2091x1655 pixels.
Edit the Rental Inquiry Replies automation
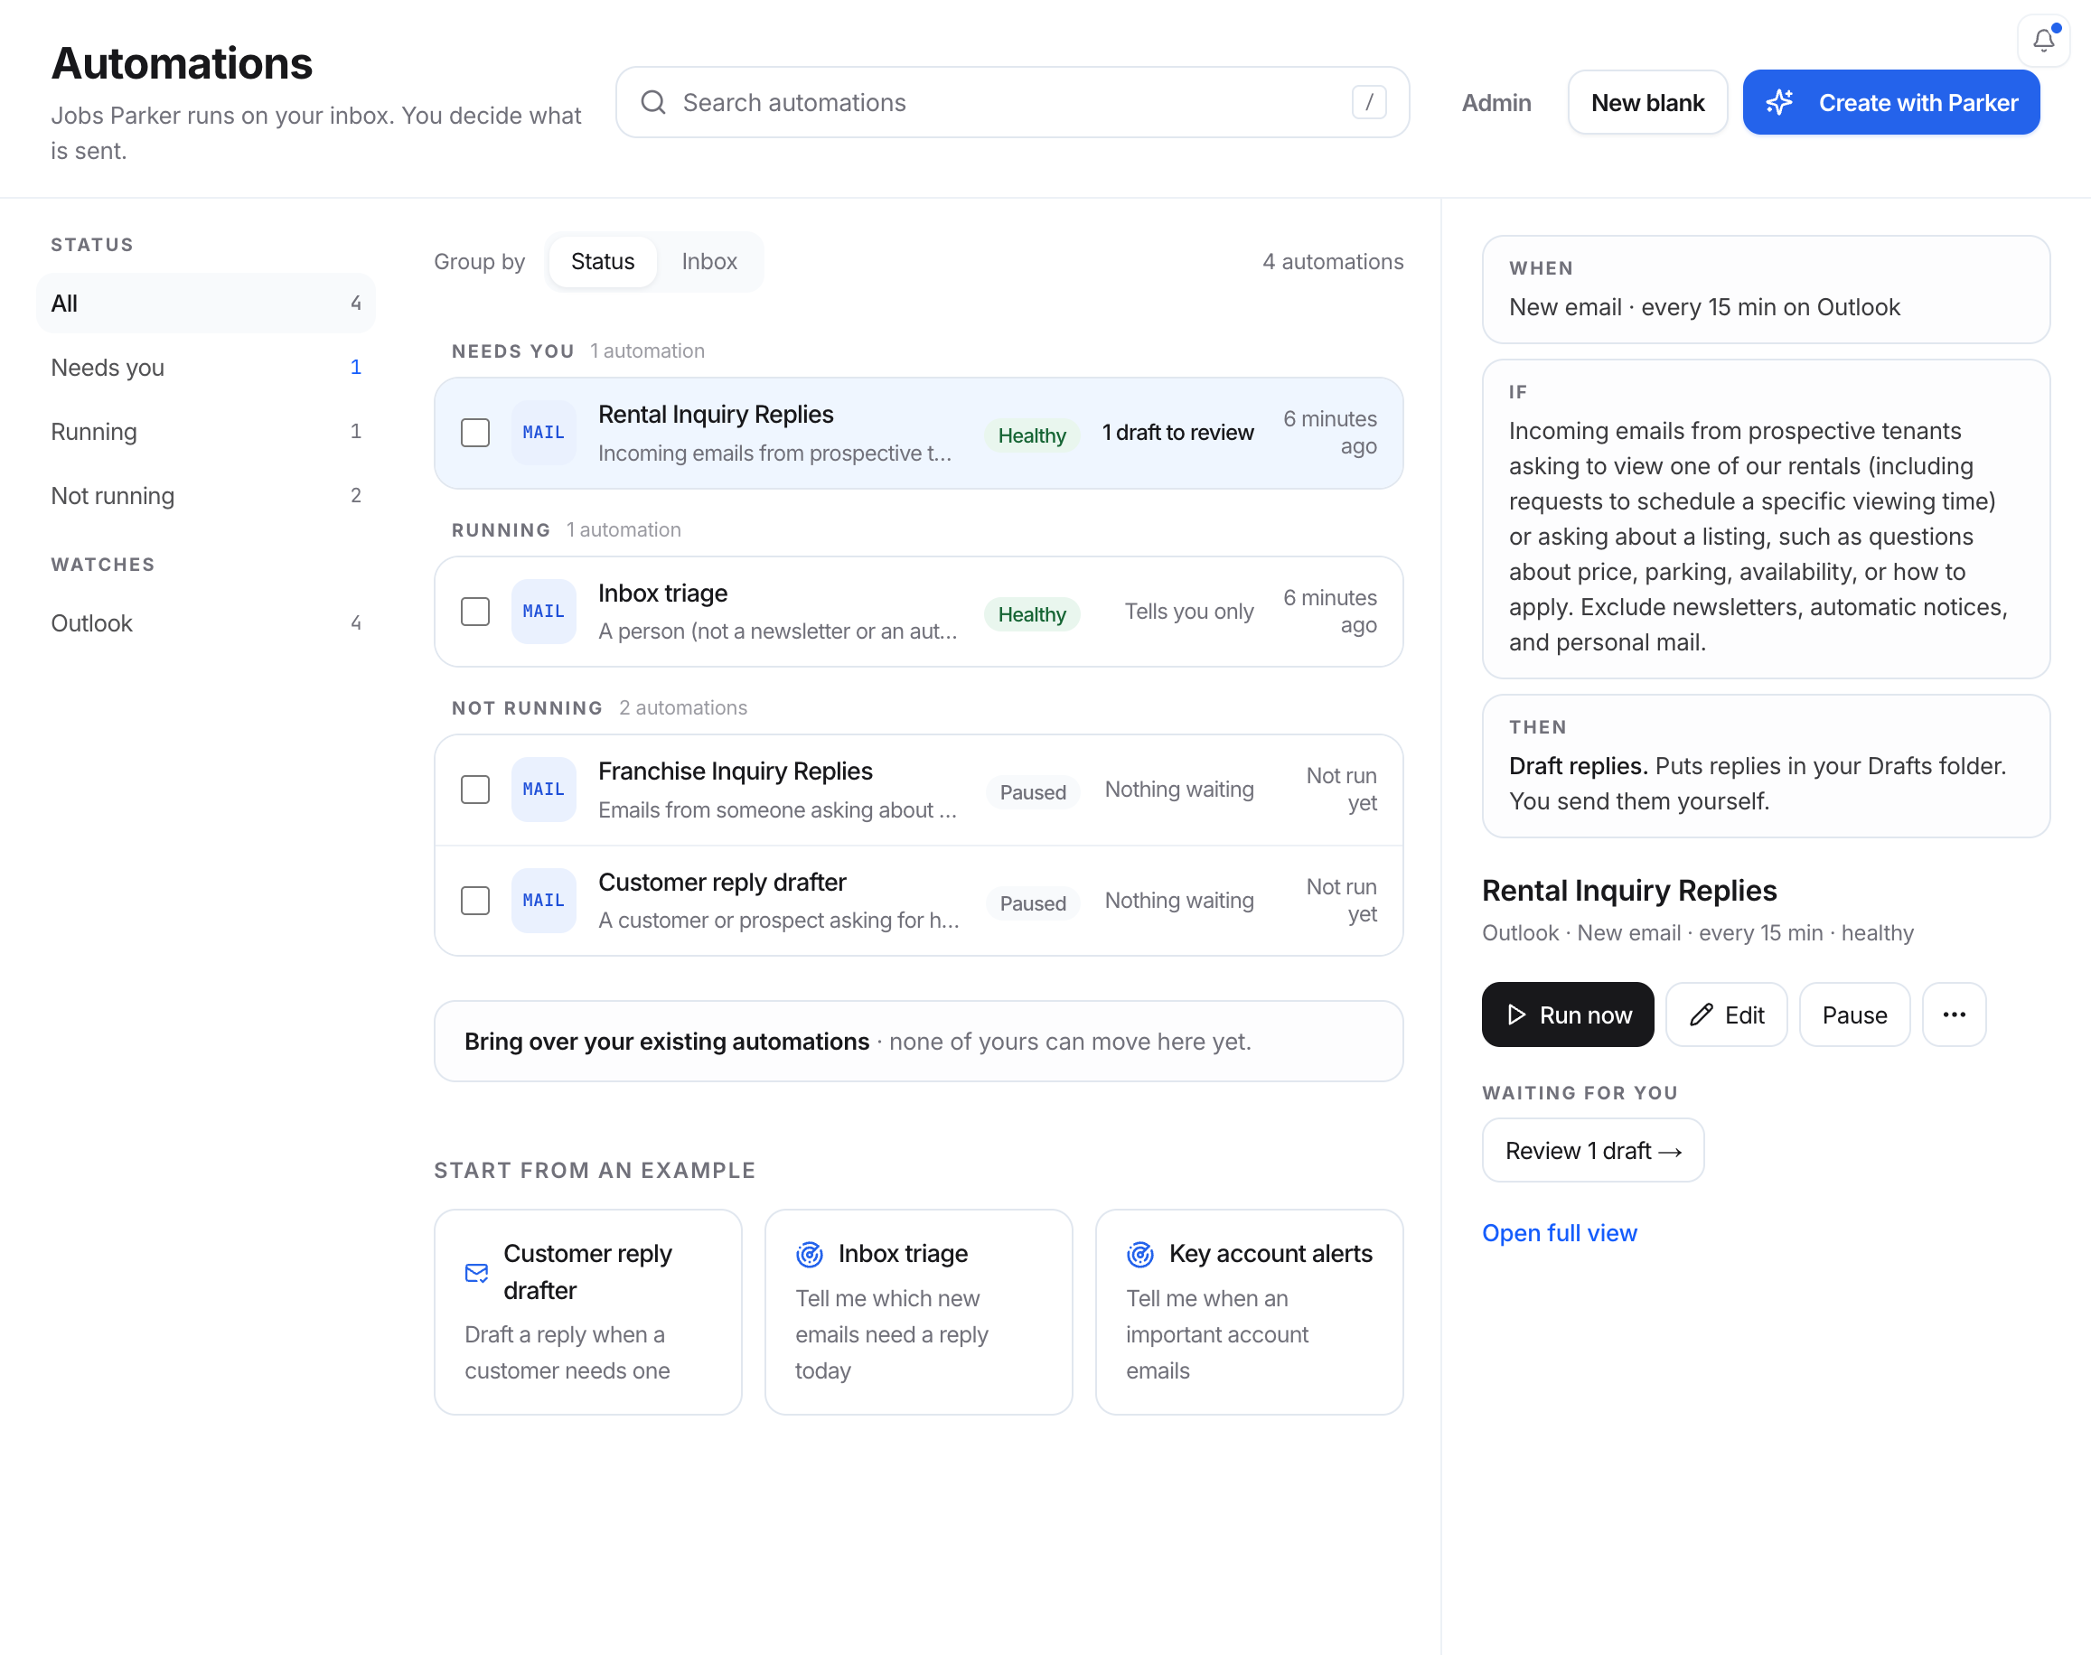(1726, 1015)
